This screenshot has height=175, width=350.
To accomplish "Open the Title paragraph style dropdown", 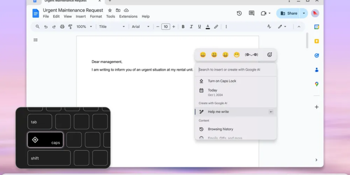I will point(112,27).
